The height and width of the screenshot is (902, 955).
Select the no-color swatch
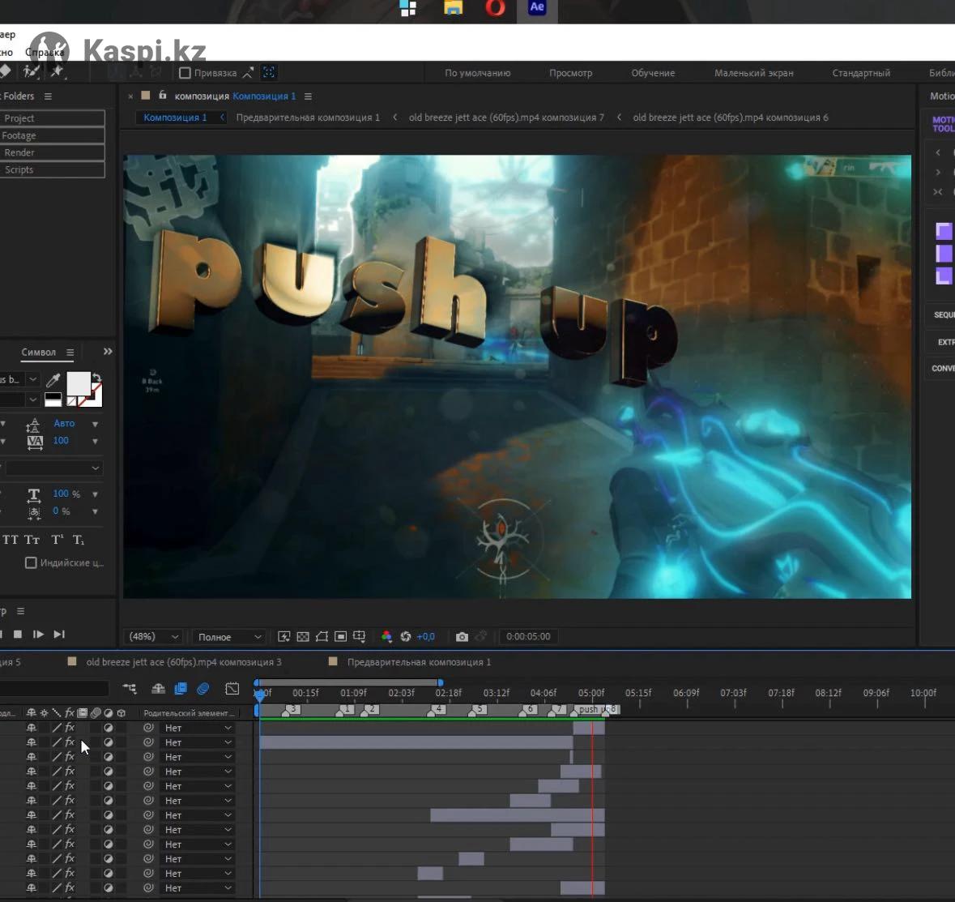point(71,401)
